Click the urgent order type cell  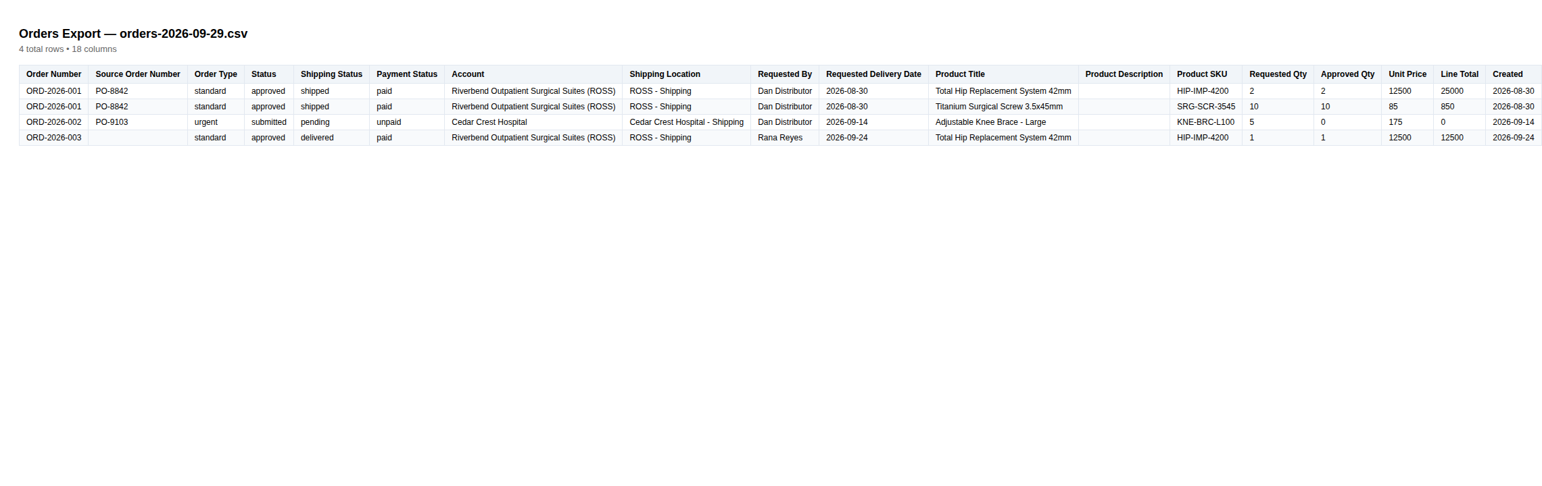click(216, 122)
